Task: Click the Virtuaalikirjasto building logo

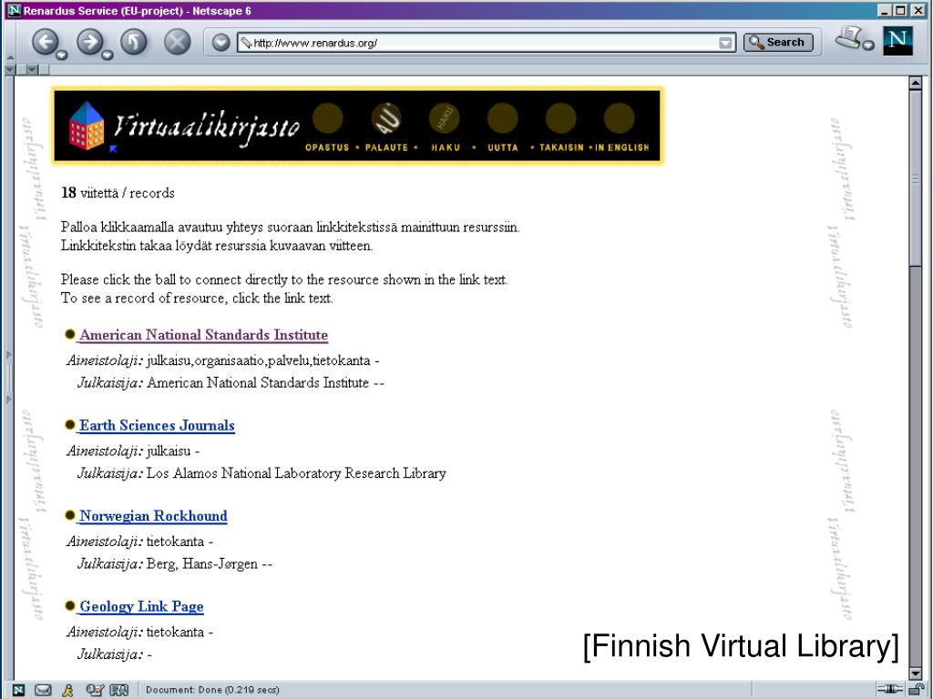Action: (87, 126)
